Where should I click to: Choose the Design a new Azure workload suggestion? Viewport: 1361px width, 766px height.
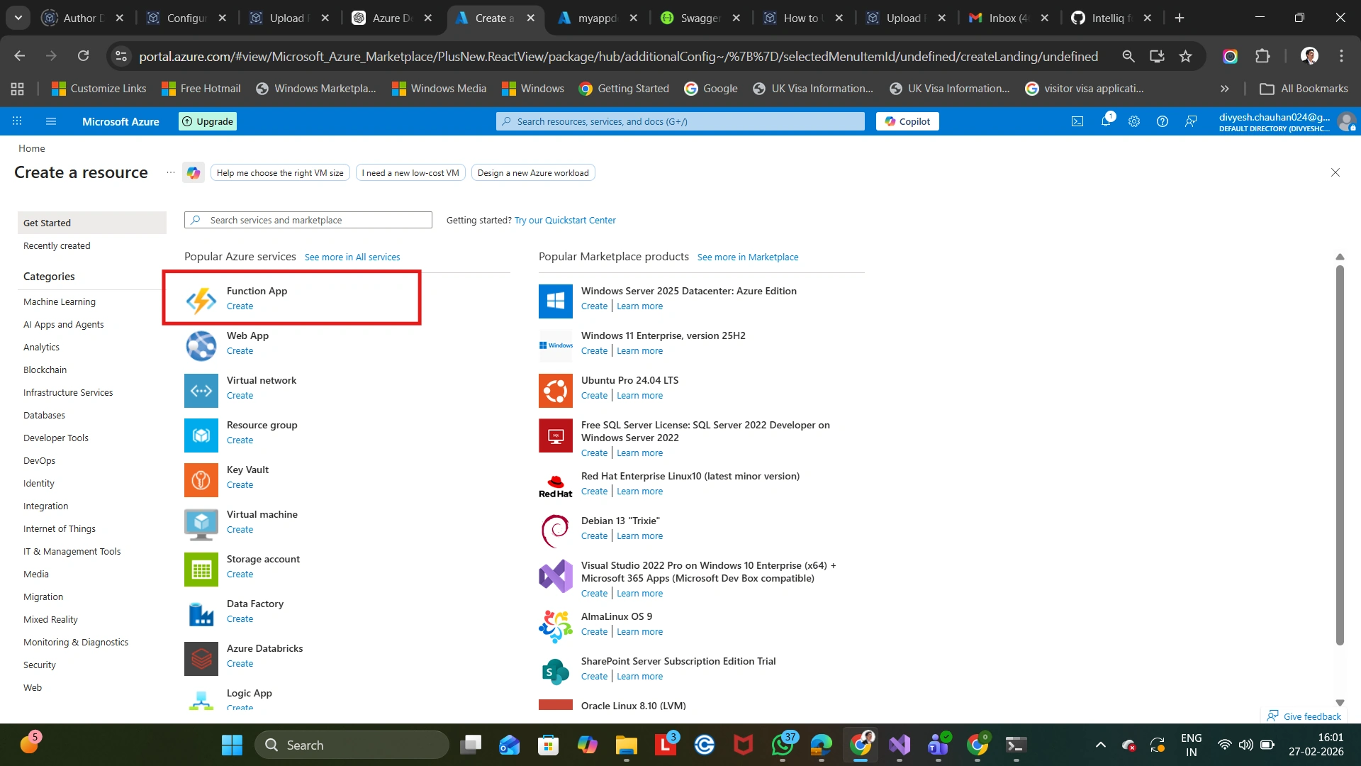[533, 173]
